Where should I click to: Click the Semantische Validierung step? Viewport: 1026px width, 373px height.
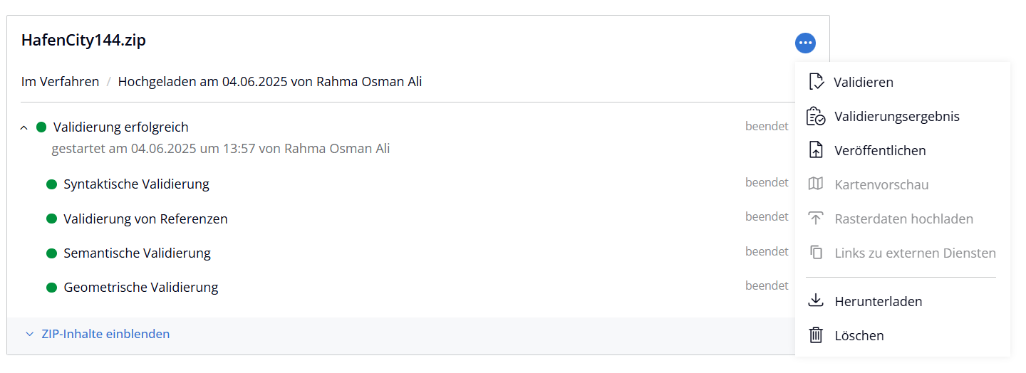[x=137, y=253]
